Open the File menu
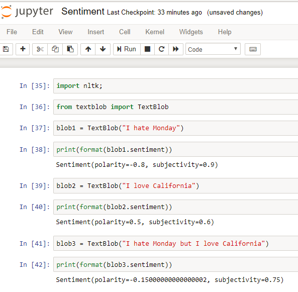The width and height of the screenshot is (298, 292). pyautogui.click(x=12, y=32)
